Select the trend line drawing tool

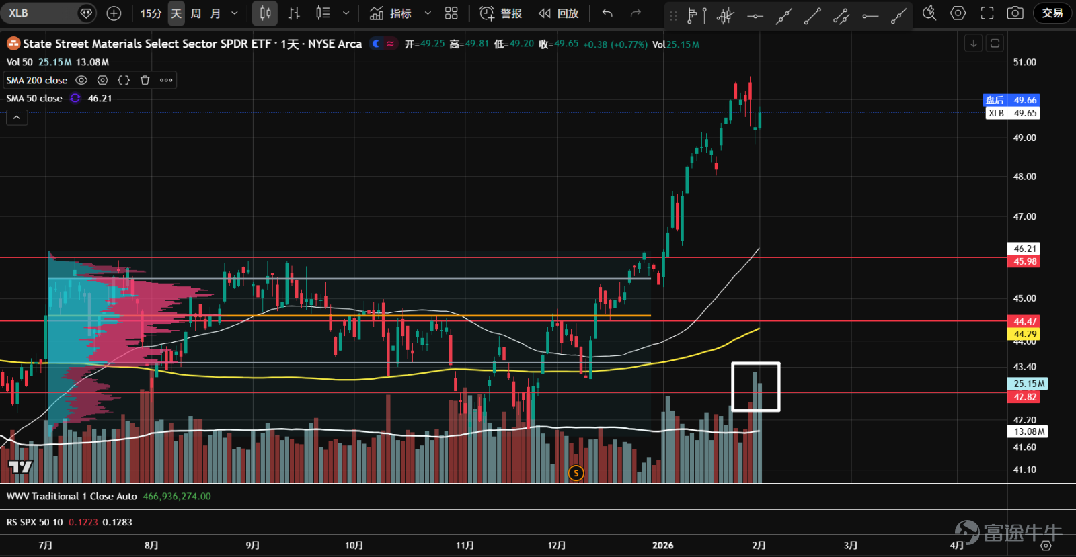pyautogui.click(x=812, y=15)
